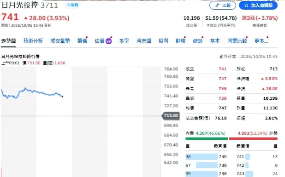Open the 河流圖 tab
This screenshot has width=285, height=177.
point(143,41)
